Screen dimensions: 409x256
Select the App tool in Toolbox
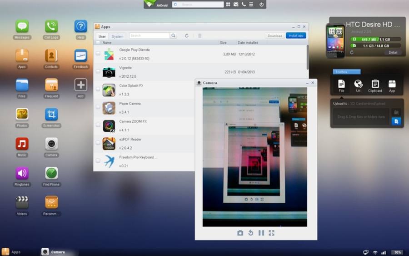click(392, 86)
